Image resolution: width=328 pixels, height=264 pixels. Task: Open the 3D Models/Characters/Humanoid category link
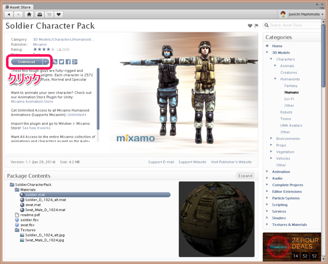click(x=64, y=39)
